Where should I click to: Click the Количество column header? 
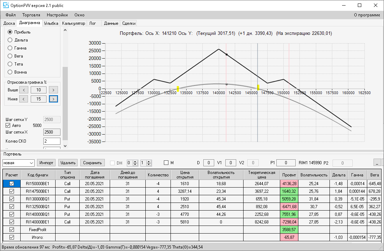click(158, 175)
